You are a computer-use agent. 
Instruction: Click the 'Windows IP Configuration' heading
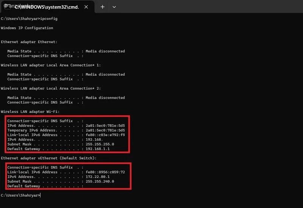(x=27, y=28)
